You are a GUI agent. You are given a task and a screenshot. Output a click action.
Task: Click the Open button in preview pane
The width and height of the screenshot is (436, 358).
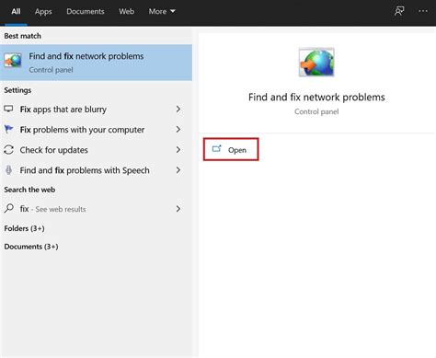pyautogui.click(x=231, y=149)
